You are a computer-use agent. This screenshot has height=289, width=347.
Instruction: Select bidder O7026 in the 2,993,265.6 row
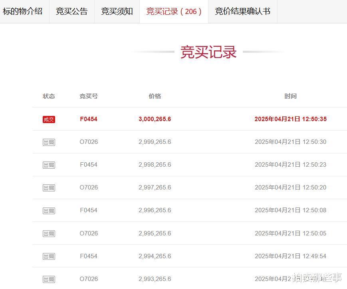(x=89, y=279)
